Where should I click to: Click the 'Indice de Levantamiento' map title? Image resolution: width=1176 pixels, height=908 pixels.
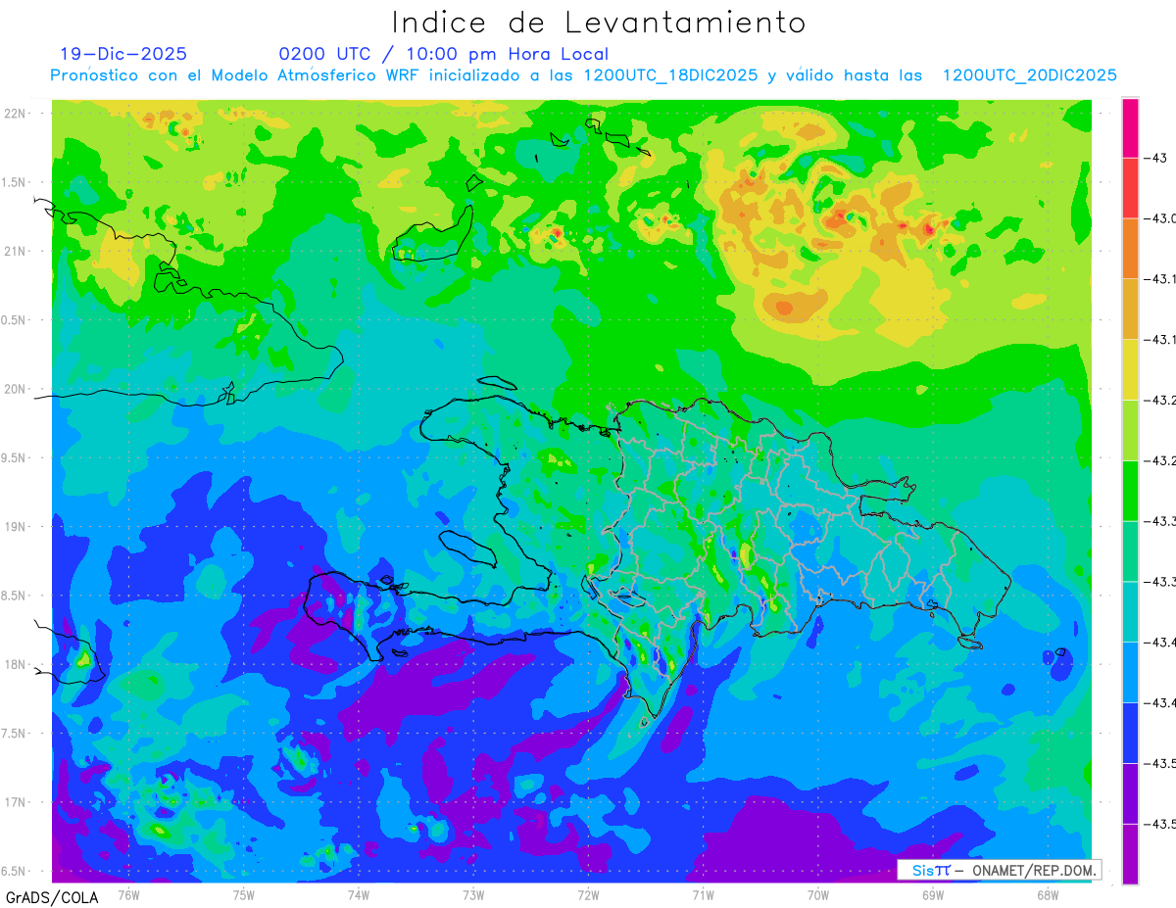(x=598, y=23)
